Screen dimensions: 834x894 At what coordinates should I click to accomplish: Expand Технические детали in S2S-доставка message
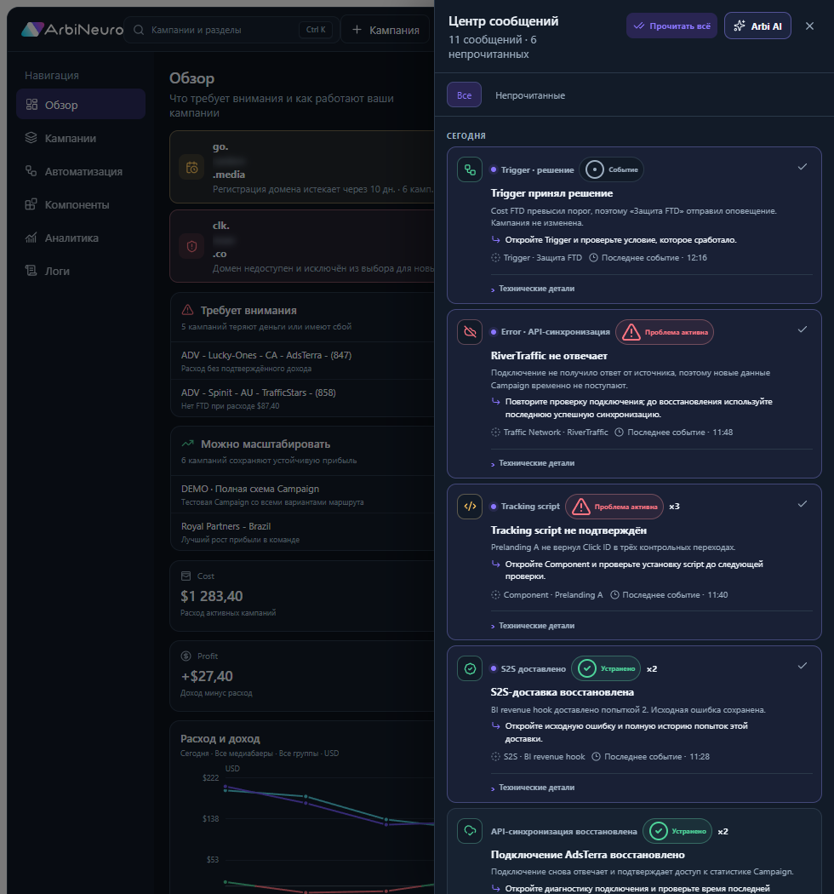point(533,788)
